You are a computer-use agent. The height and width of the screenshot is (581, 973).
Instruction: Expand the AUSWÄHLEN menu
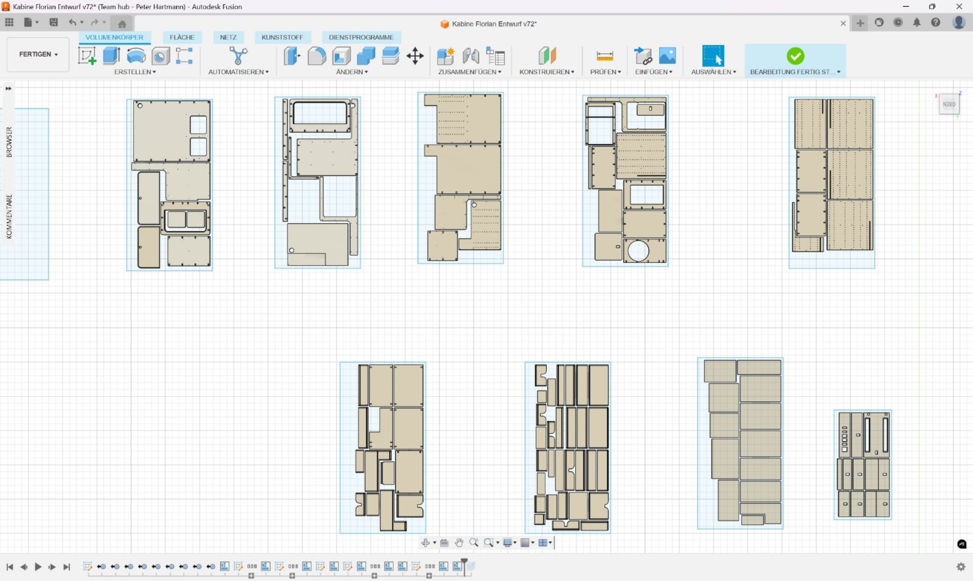(713, 72)
